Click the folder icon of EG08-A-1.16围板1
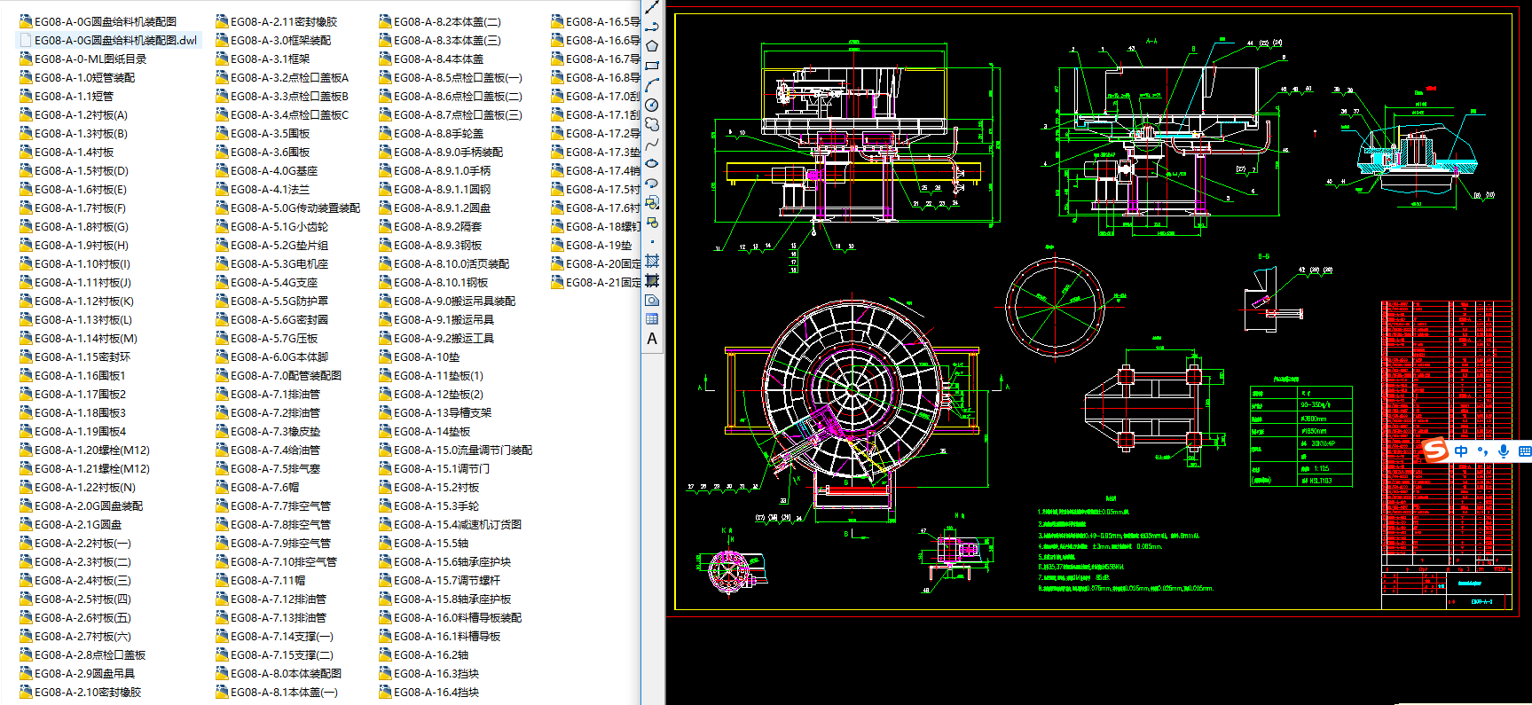 pos(26,375)
